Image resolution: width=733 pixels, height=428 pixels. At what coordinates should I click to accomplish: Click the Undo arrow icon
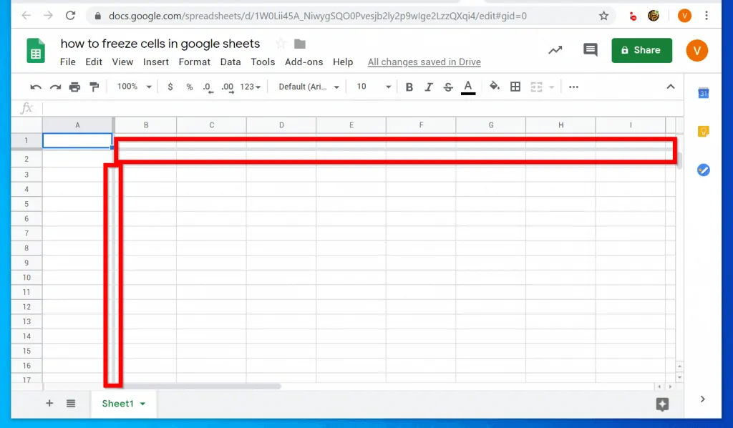36,87
